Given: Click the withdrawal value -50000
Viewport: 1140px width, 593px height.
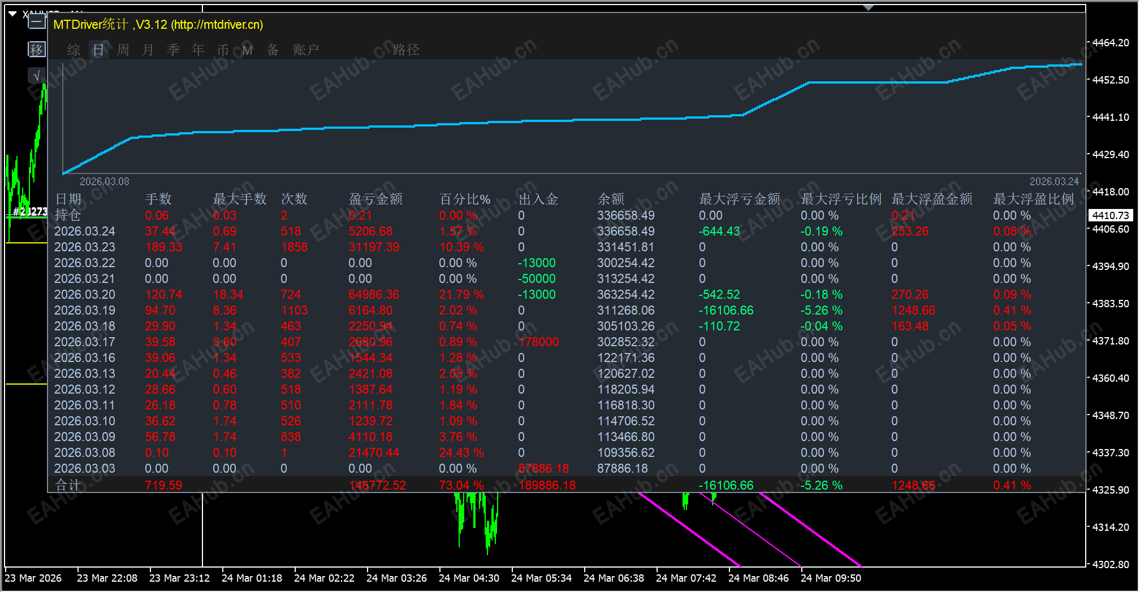Looking at the screenshot, I should (x=537, y=279).
